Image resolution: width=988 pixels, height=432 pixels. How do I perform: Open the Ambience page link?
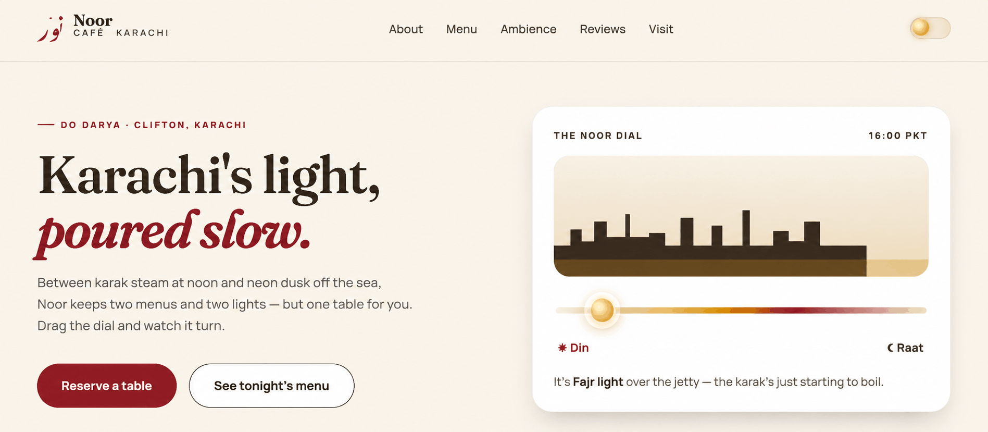528,29
